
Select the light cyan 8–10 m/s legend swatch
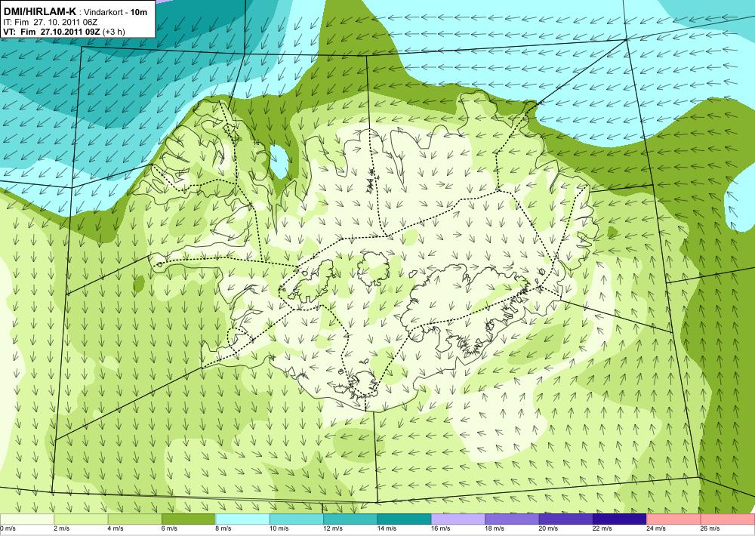pyautogui.click(x=242, y=519)
